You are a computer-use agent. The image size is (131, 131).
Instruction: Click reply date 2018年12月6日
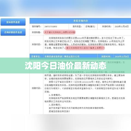click(122, 56)
